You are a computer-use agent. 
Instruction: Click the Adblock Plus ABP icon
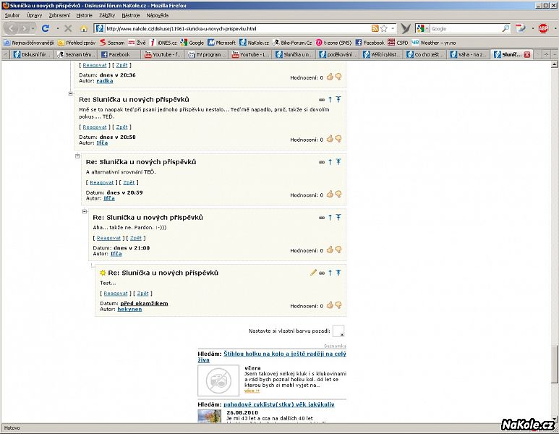[543, 28]
